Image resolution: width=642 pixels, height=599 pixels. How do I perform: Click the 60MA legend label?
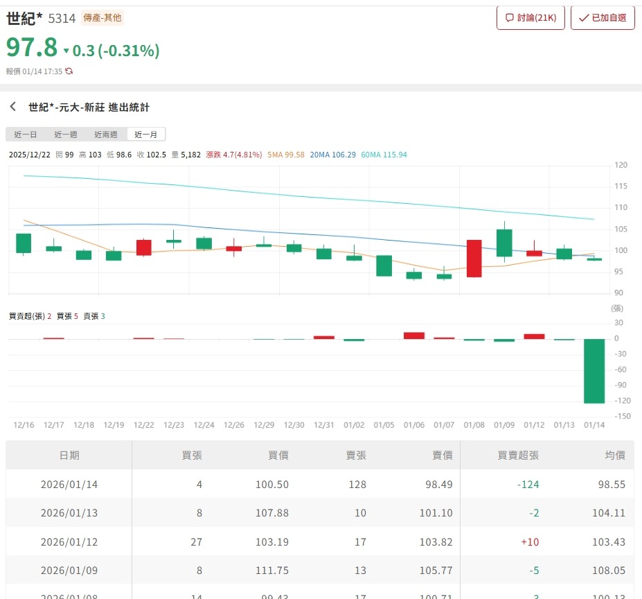(x=384, y=155)
